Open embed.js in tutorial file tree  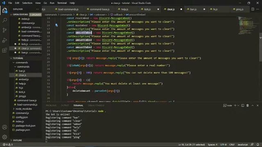(x=24, y=79)
